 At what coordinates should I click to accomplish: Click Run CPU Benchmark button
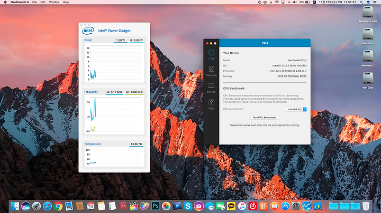265,118
